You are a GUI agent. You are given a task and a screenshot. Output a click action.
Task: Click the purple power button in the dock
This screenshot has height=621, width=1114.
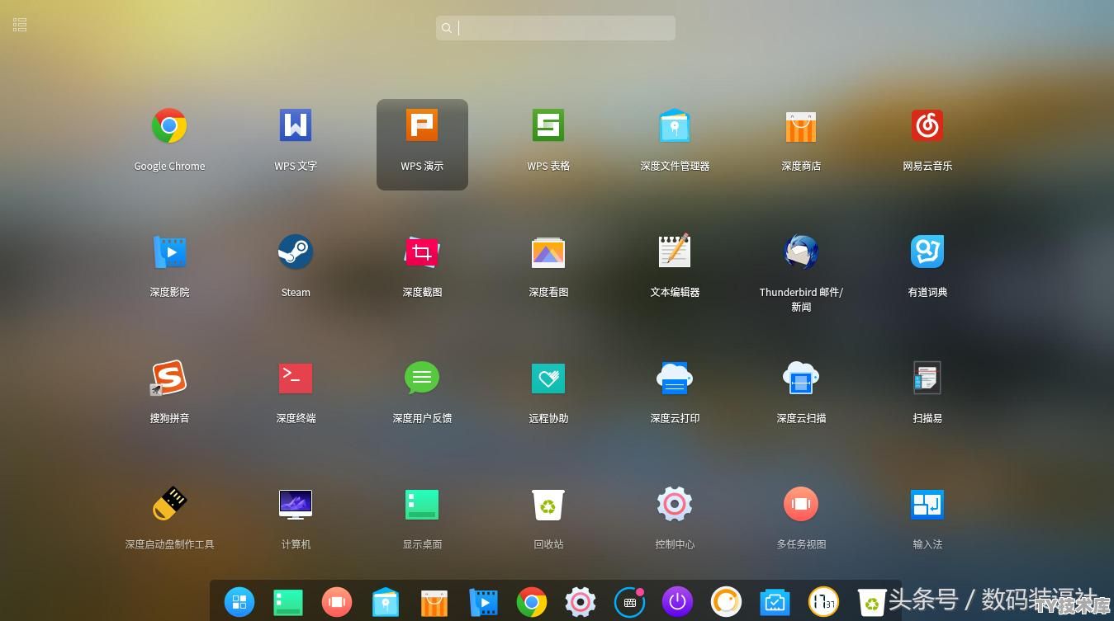tap(678, 602)
